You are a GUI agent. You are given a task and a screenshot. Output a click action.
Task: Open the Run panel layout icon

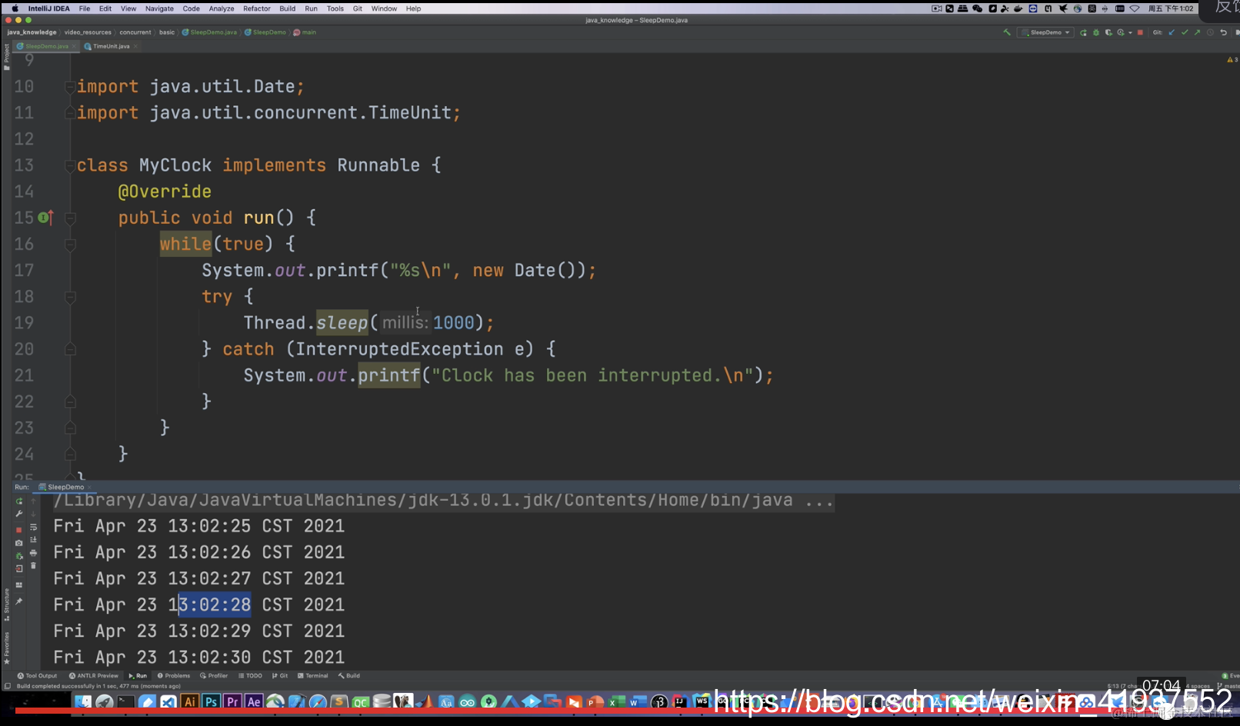tap(19, 585)
